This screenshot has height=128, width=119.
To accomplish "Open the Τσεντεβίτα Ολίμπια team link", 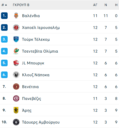I will [x=40, y=51].
